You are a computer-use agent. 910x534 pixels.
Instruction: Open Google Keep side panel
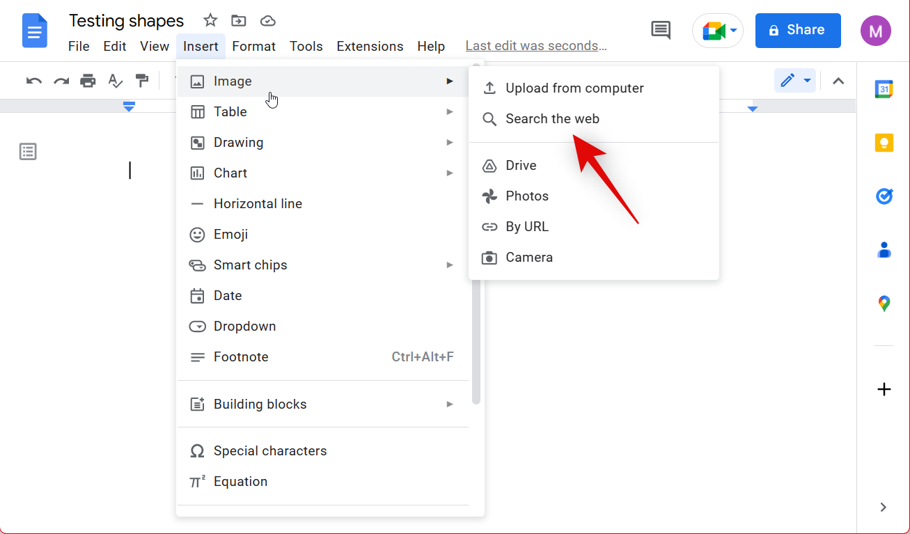pyautogui.click(x=884, y=143)
